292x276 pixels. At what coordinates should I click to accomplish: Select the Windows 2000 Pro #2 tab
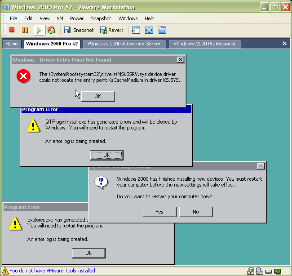point(52,44)
